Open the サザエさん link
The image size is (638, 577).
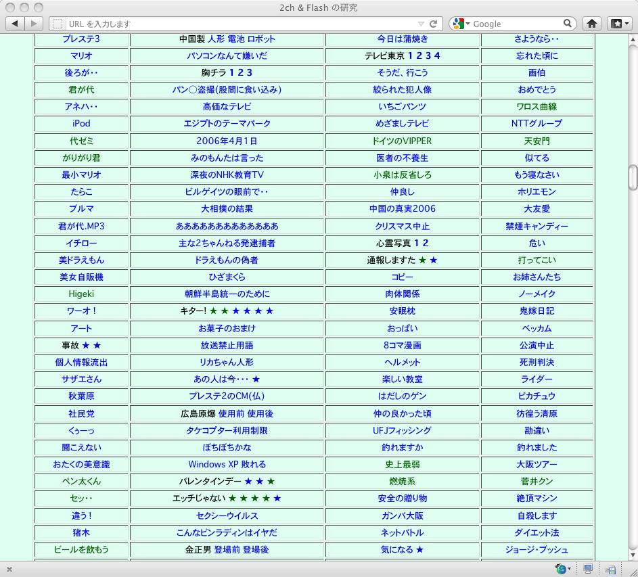pyautogui.click(x=81, y=379)
